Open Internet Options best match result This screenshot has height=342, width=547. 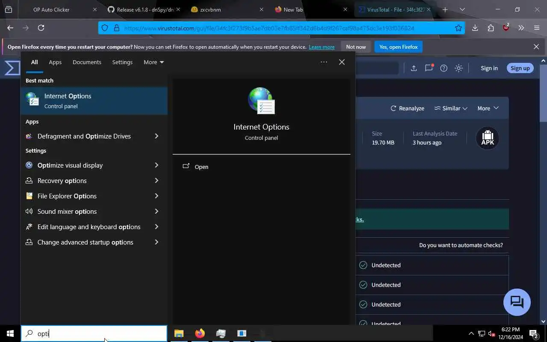94,101
